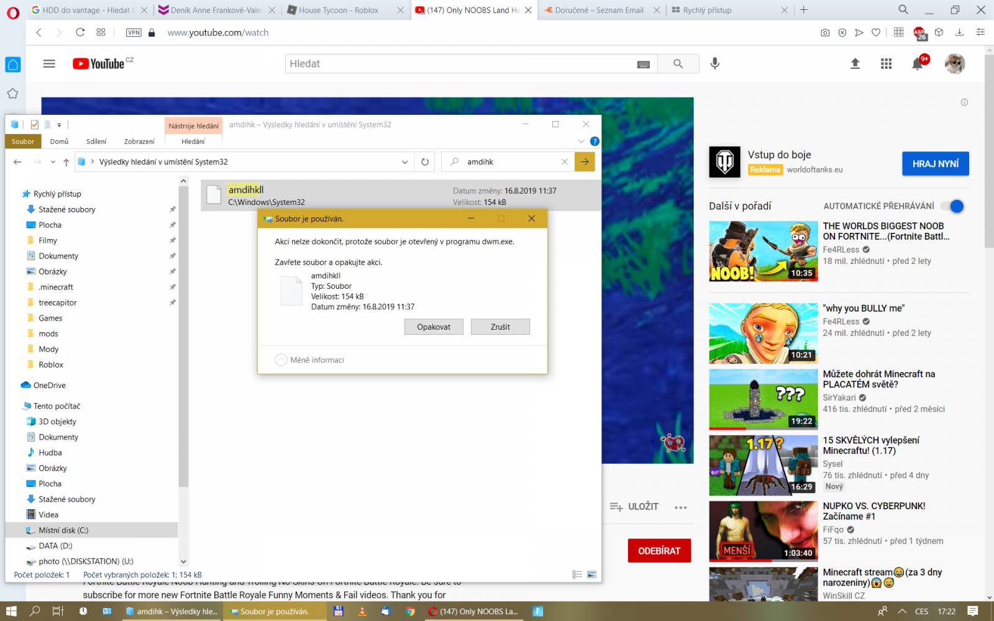Viewport: 994px width, 621px height.
Task: Open quick access toolbar customize dropdown
Action: (59, 125)
